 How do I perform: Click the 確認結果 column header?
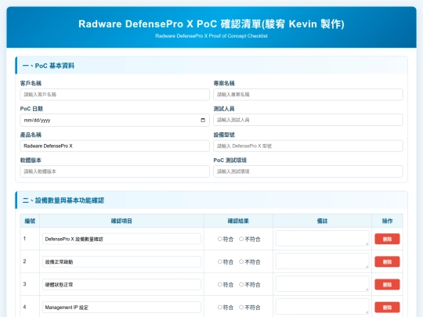(238, 221)
